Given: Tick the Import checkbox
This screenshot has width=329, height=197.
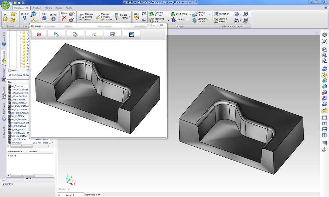Looking at the screenshot, I should pos(10,70).
